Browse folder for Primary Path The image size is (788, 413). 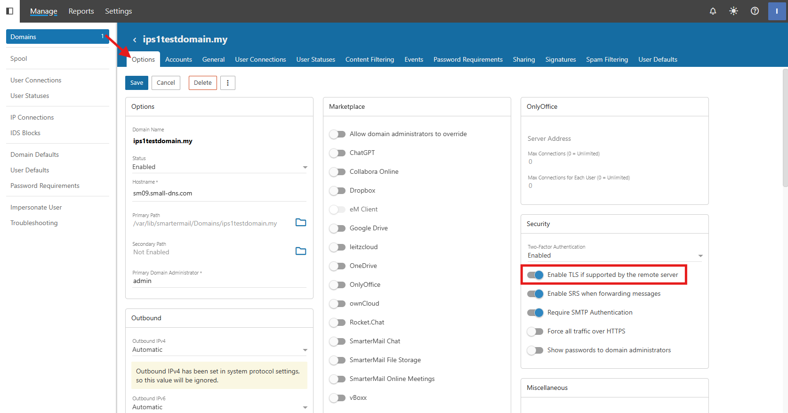(x=301, y=222)
